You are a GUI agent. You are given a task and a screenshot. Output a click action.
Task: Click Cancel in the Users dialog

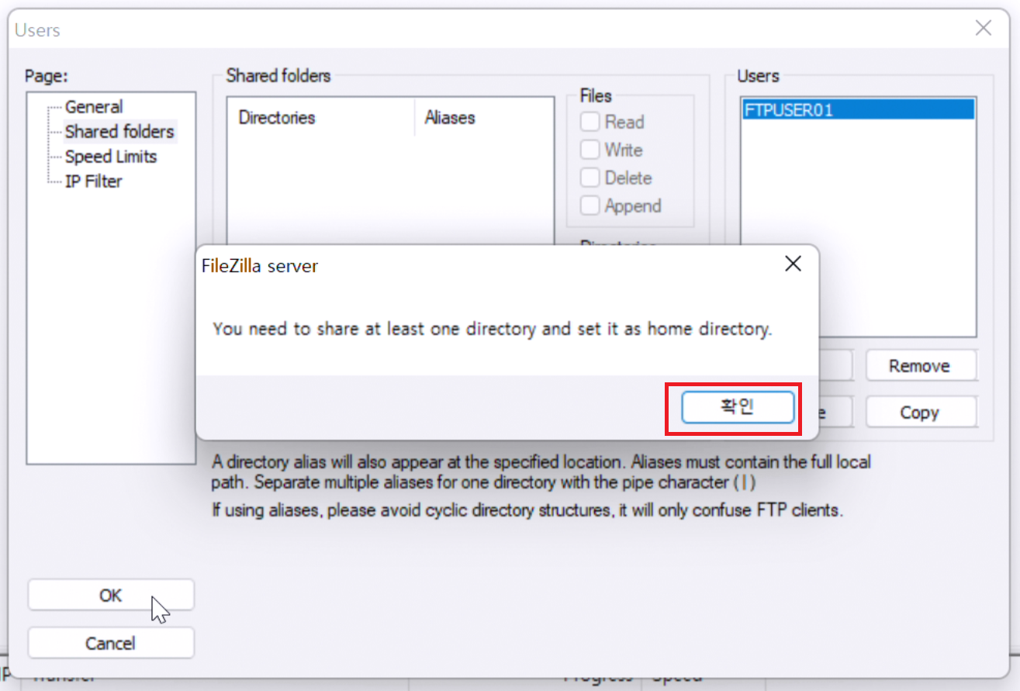(x=111, y=643)
